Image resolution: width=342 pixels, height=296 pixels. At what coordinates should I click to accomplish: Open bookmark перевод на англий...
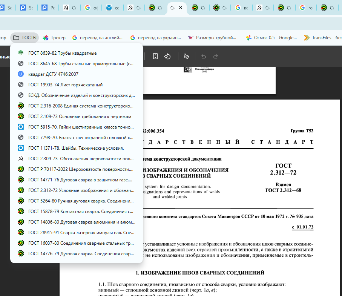click(x=97, y=38)
